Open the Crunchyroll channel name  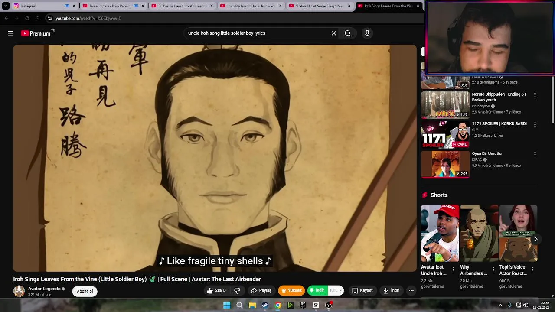pyautogui.click(x=481, y=106)
